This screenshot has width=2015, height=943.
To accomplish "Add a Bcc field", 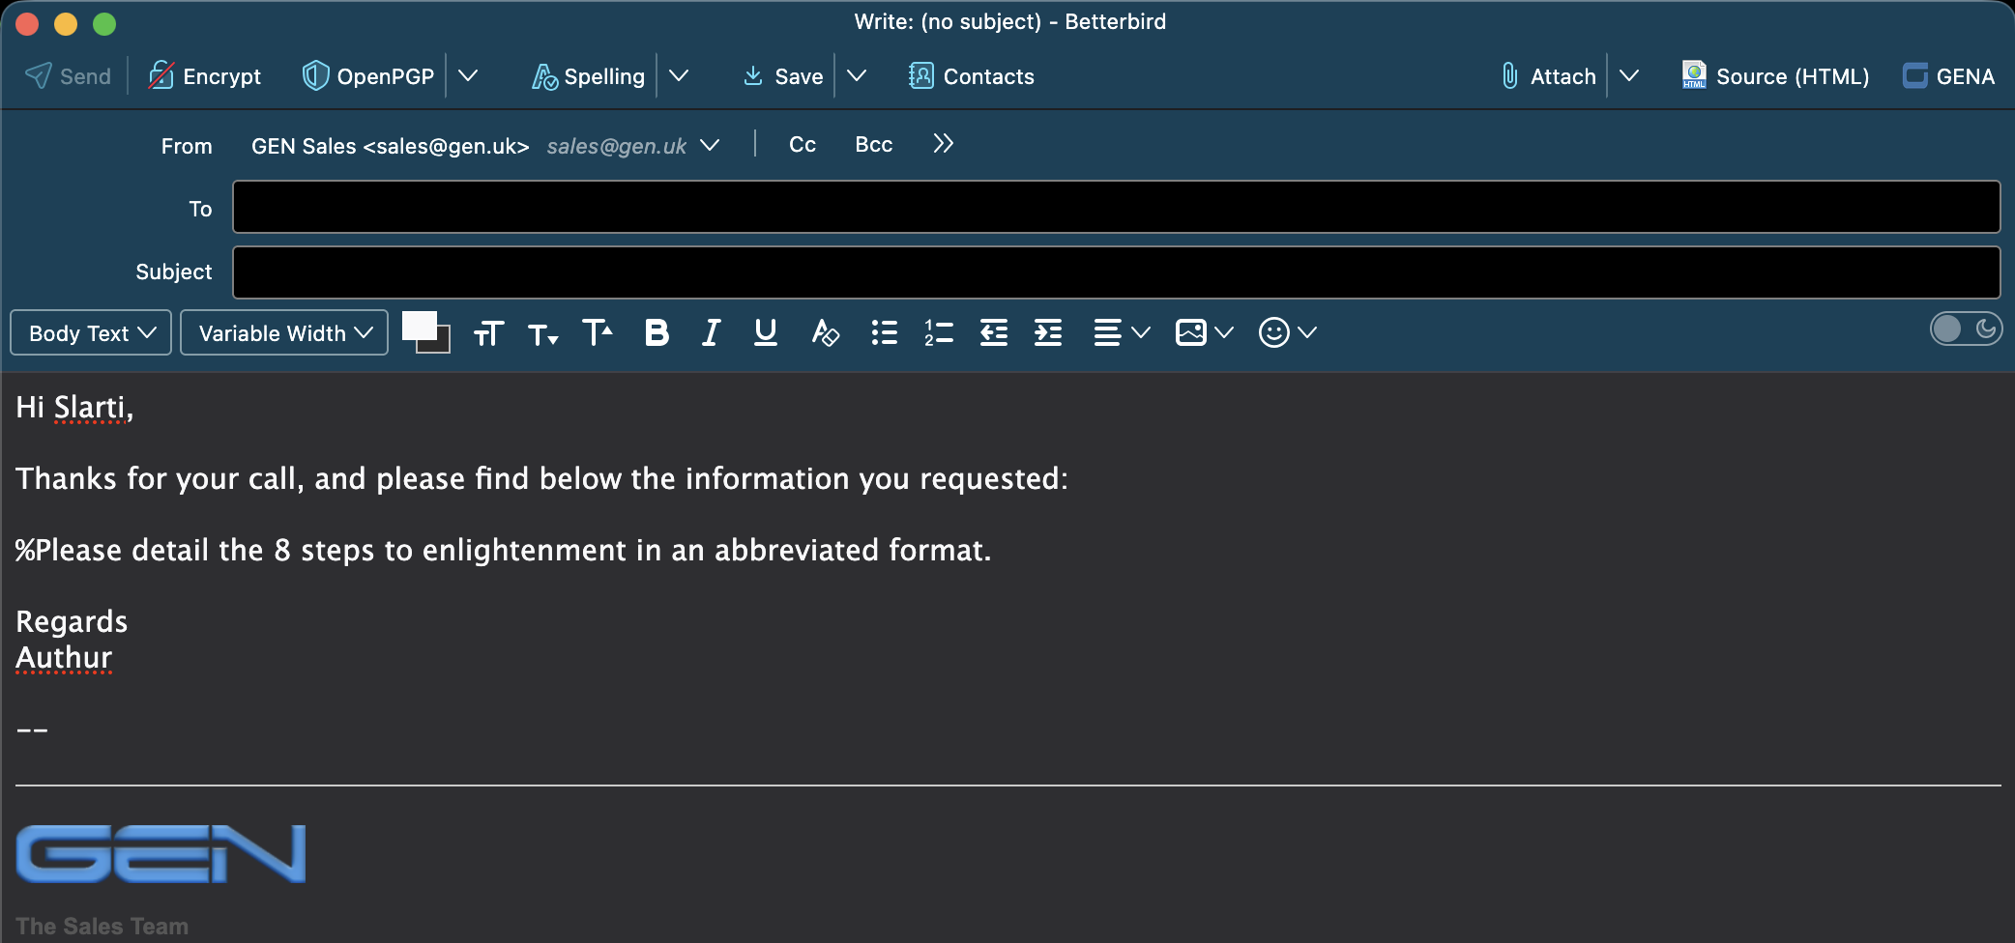I will (873, 145).
